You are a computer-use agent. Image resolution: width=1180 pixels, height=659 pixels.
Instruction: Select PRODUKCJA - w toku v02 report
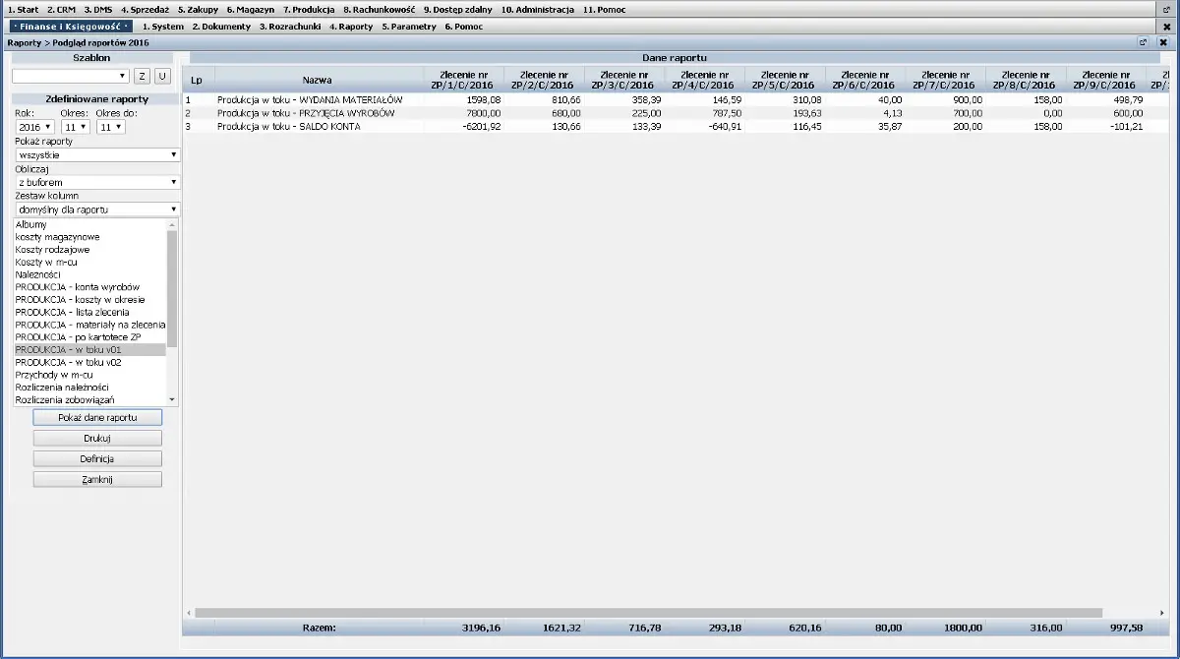68,362
